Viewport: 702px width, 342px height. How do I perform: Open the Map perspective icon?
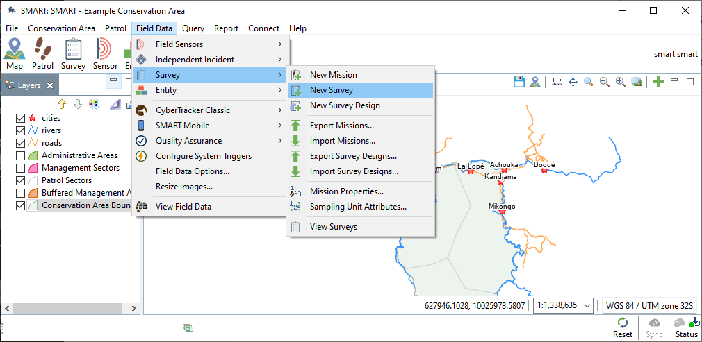tap(15, 53)
